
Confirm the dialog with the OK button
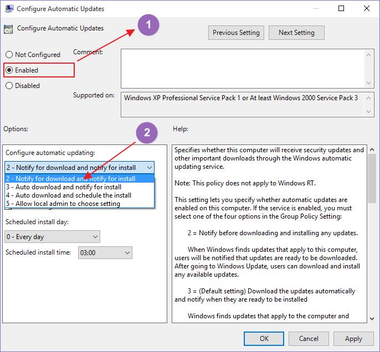pyautogui.click(x=264, y=339)
